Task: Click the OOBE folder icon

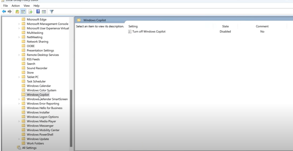Action: click(23, 46)
